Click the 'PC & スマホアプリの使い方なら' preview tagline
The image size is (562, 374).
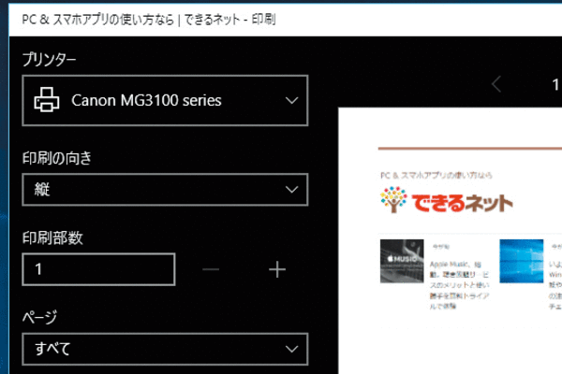coord(436,176)
